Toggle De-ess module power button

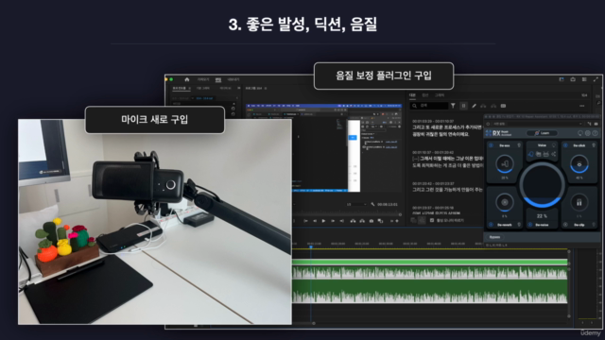tap(492, 145)
